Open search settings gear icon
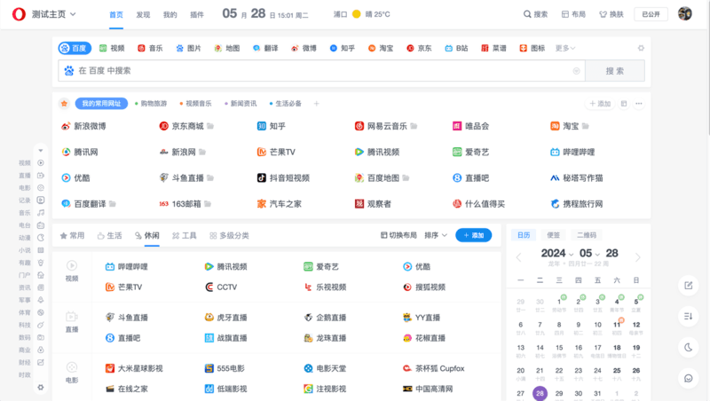This screenshot has width=710, height=401. [x=641, y=48]
